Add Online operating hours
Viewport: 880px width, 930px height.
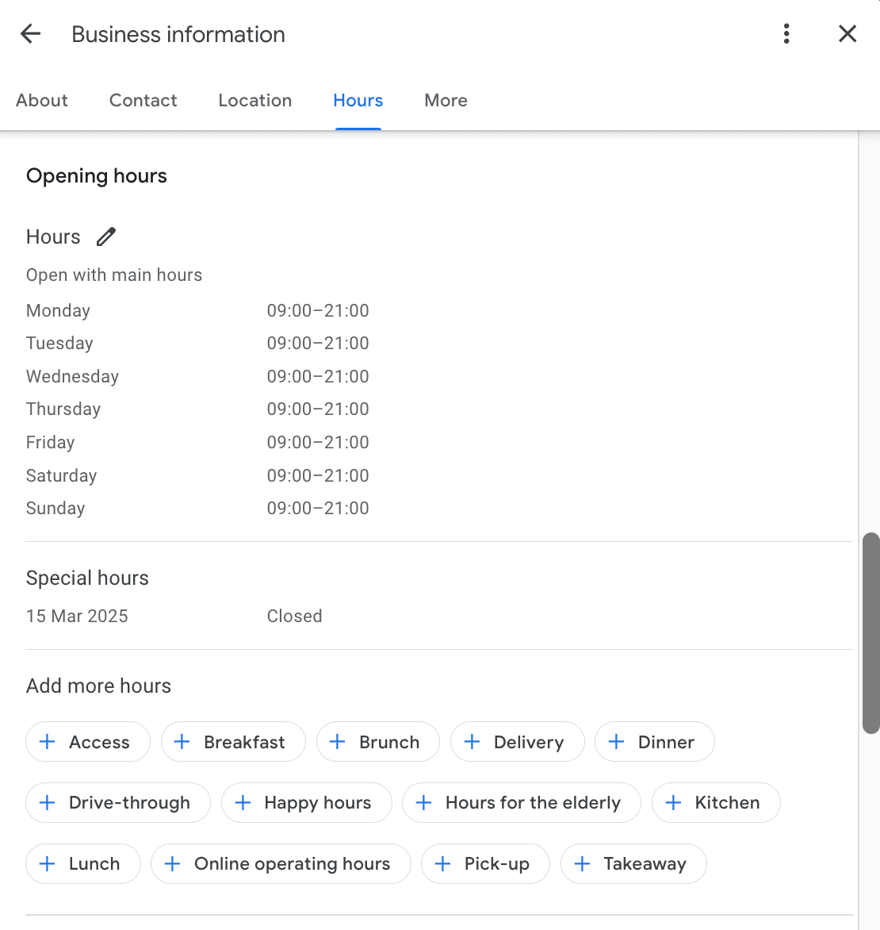click(281, 863)
